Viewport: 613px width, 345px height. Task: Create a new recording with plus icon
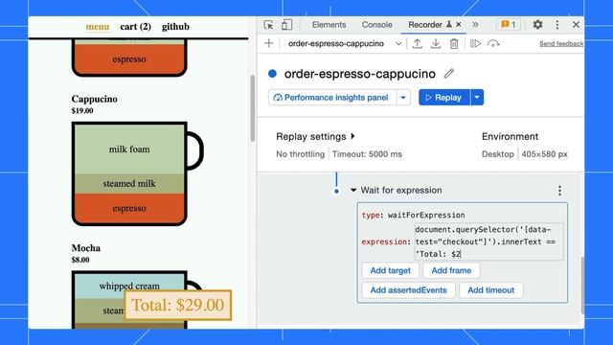pos(269,43)
